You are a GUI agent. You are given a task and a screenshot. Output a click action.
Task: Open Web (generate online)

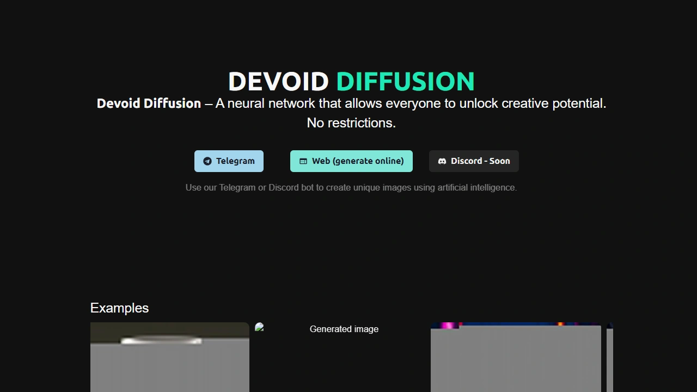click(351, 161)
